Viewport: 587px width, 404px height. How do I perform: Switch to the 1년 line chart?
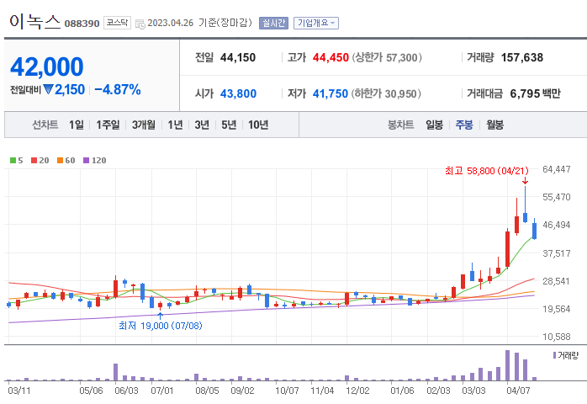pyautogui.click(x=175, y=125)
